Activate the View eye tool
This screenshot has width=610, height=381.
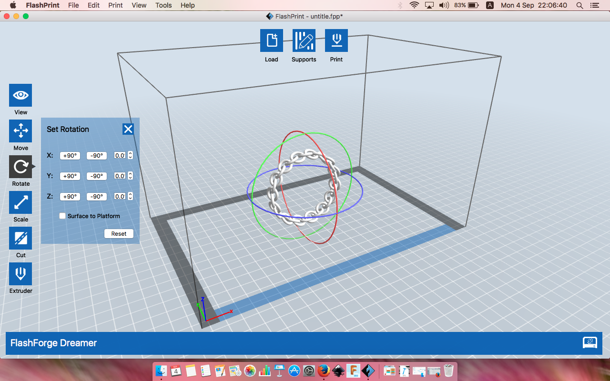[20, 95]
